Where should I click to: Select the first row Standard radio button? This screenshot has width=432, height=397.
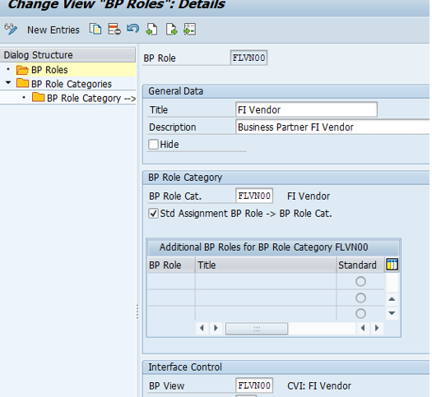pyautogui.click(x=360, y=281)
